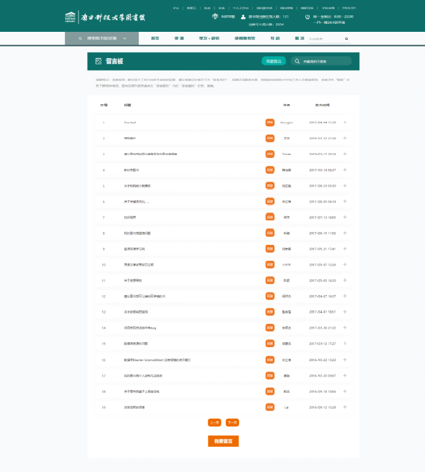Screen dimensions: 425x472
Task: Click the large orange 我要留言 button at bottom
Action: click(x=223, y=441)
